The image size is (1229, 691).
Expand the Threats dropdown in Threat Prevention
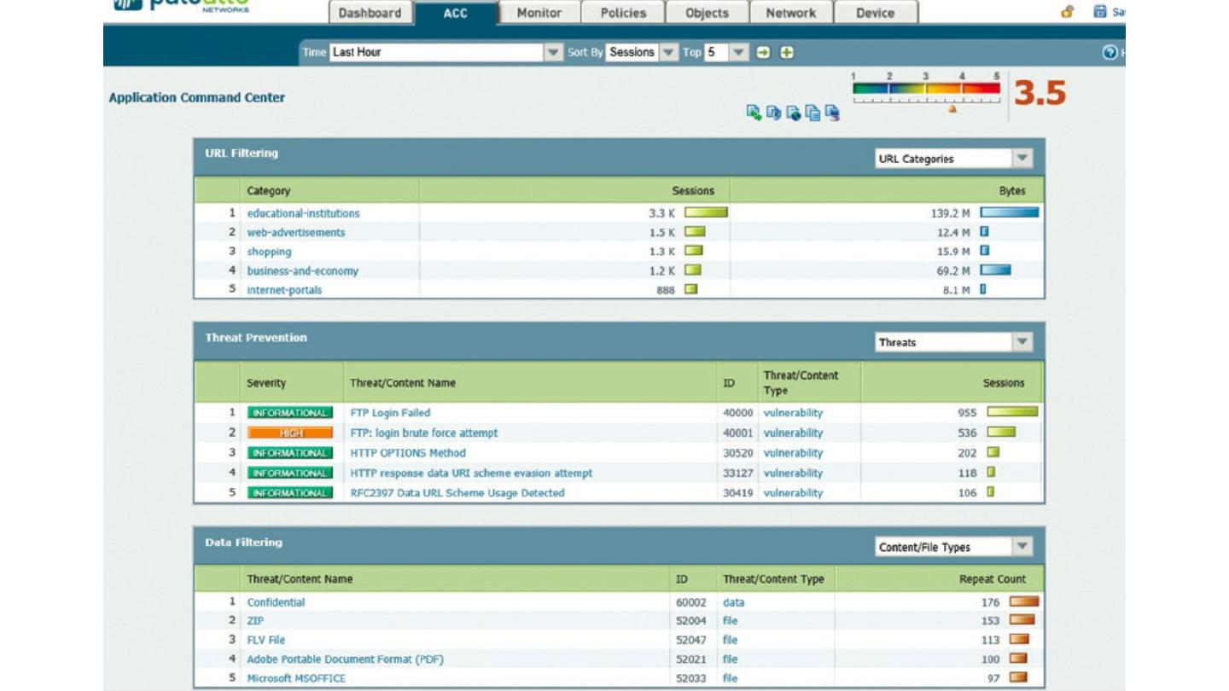click(x=1022, y=342)
